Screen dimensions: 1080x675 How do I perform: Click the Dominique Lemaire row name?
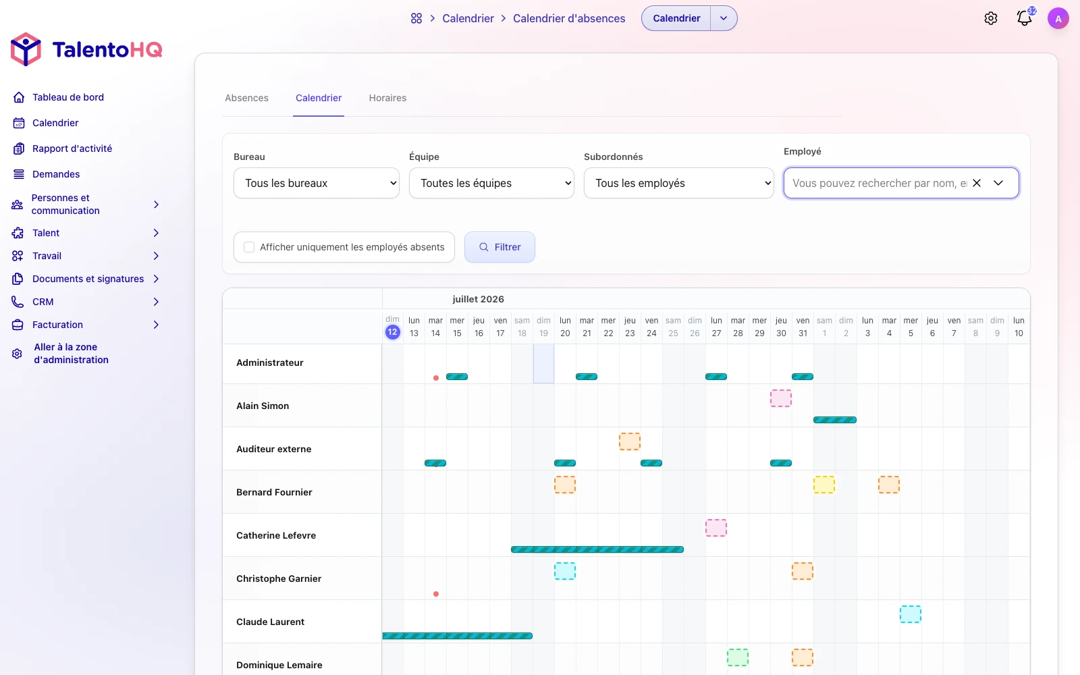(x=279, y=666)
